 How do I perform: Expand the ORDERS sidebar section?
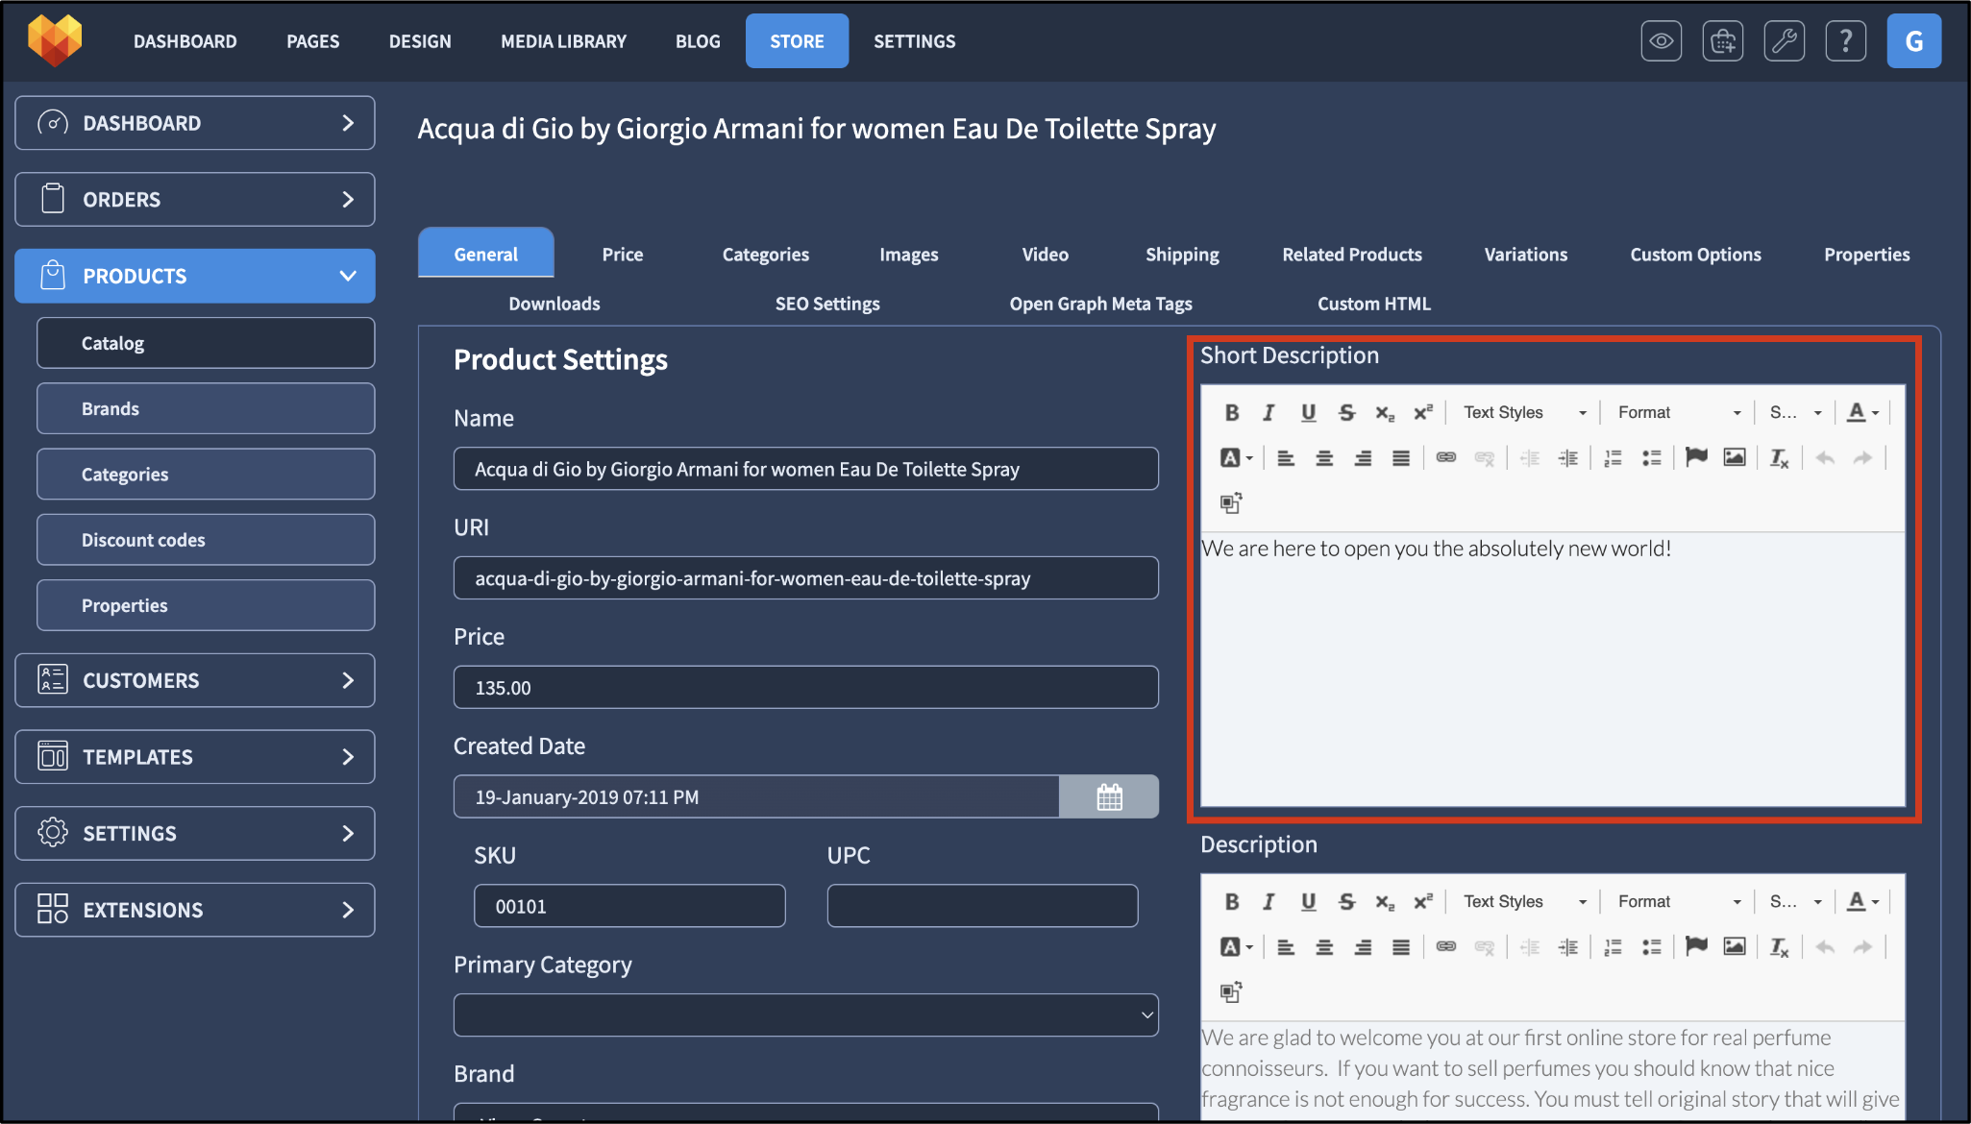[x=195, y=200]
